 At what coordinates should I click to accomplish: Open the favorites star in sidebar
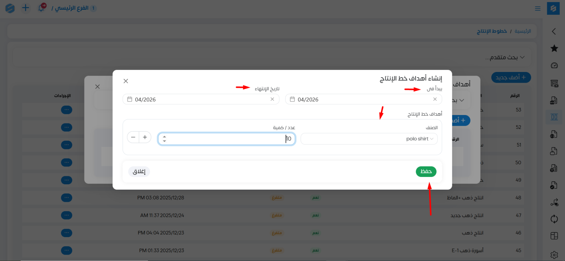click(554, 48)
